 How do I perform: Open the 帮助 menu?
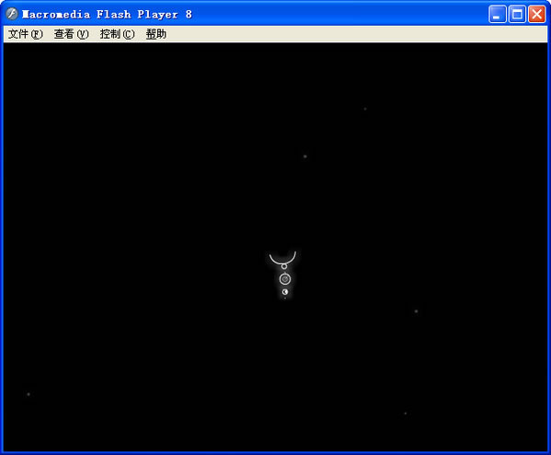156,34
